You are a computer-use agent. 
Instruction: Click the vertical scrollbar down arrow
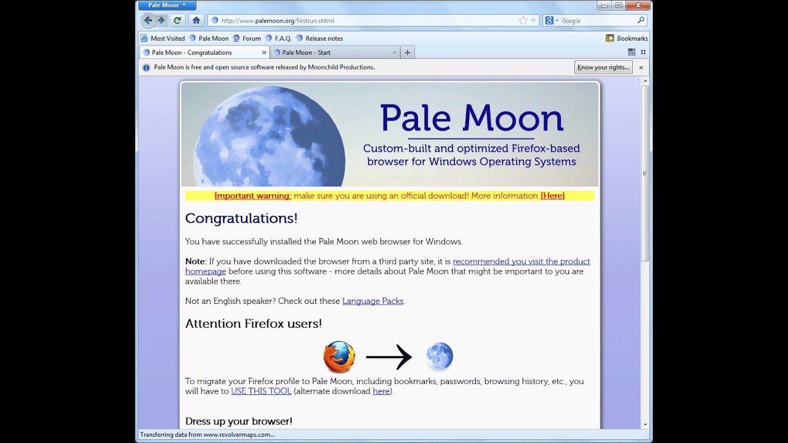pyautogui.click(x=645, y=424)
